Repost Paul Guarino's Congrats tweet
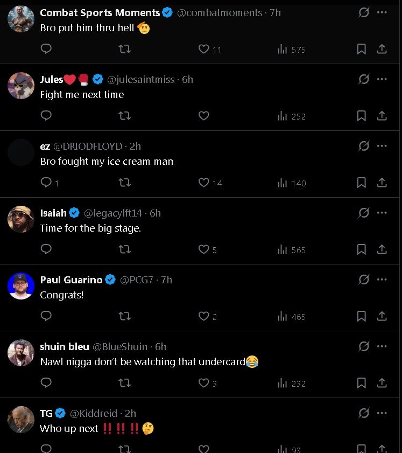This screenshot has height=453, width=402. click(124, 316)
